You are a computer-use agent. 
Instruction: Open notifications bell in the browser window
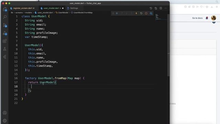click(207, 18)
